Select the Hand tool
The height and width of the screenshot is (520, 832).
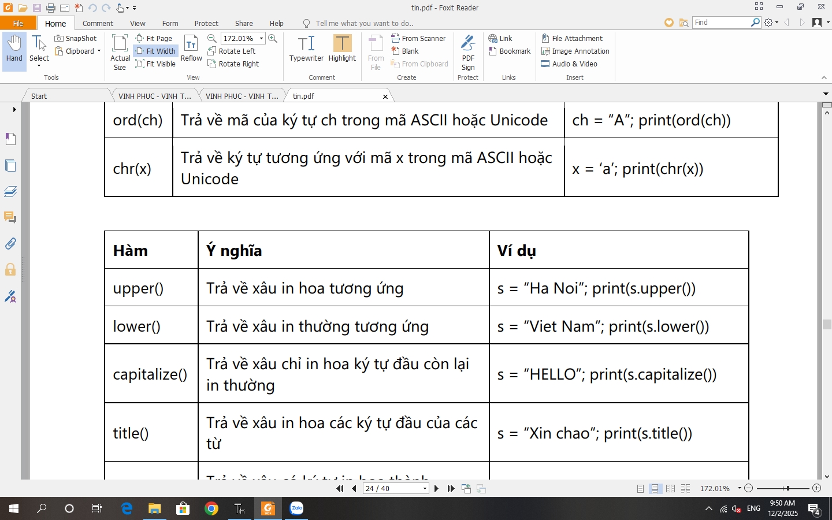[14, 51]
